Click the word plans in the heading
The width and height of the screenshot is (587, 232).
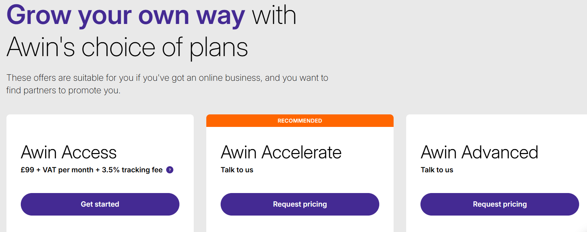pyautogui.click(x=218, y=48)
